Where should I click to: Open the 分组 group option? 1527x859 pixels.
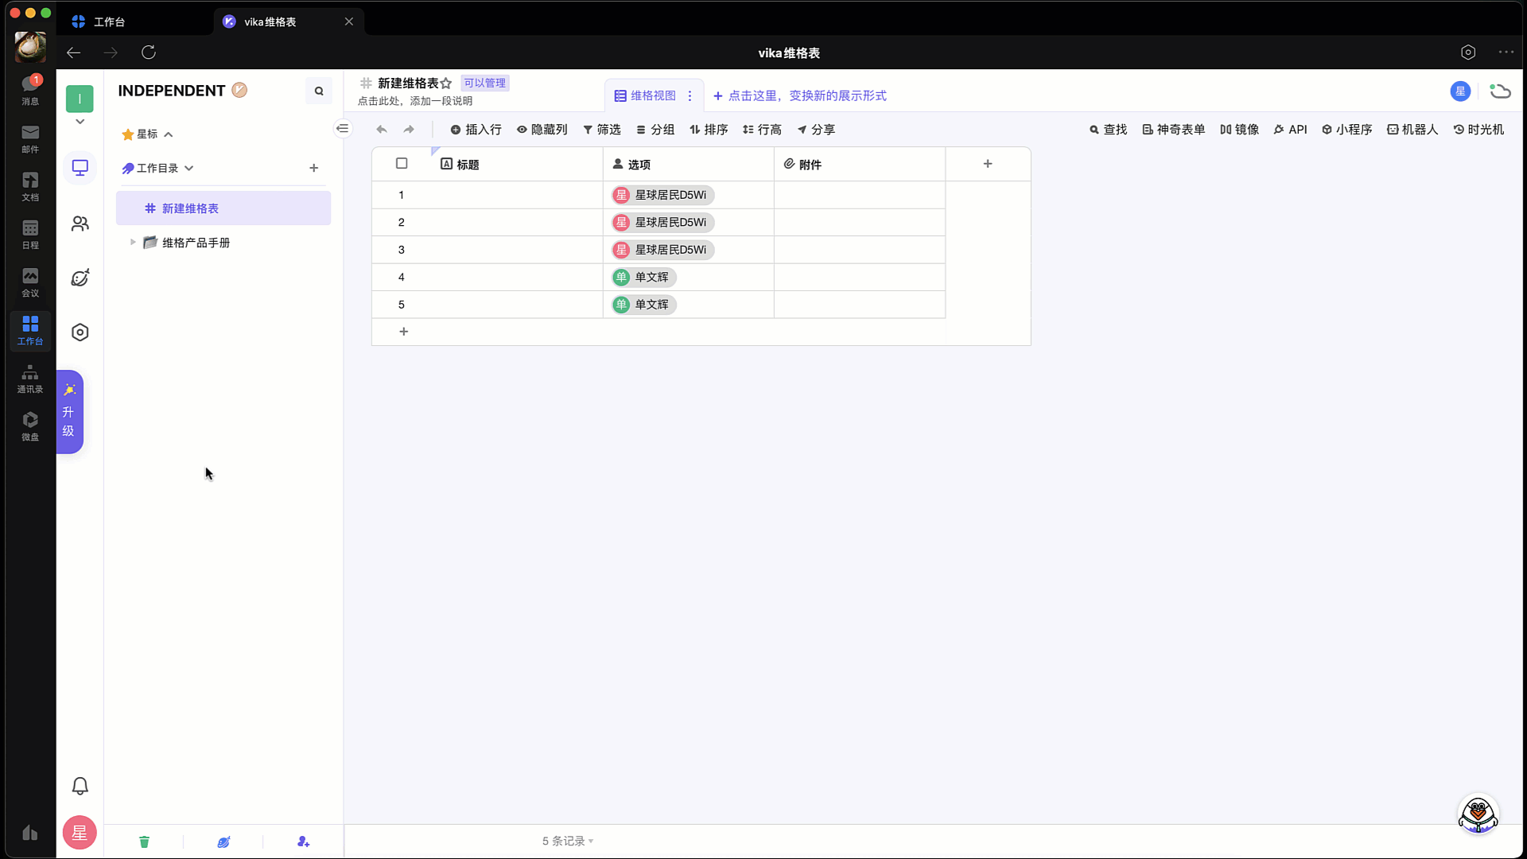[655, 130]
